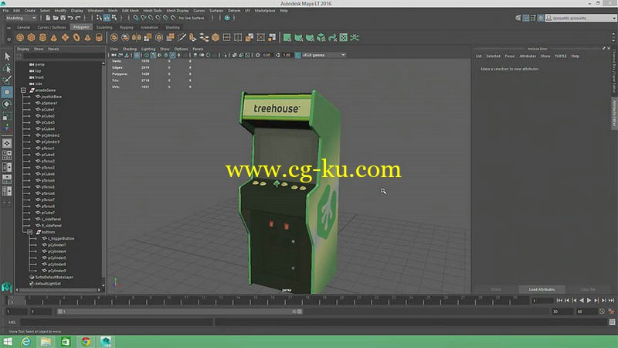The image size is (618, 348).
Task: Click the Undo arrow icon
Action: (x=70, y=18)
